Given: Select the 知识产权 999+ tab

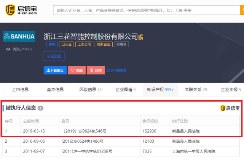Looking at the screenshot, I should 160,90.
